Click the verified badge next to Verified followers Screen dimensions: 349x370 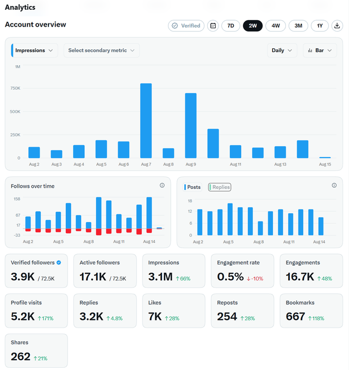pyautogui.click(x=59, y=262)
